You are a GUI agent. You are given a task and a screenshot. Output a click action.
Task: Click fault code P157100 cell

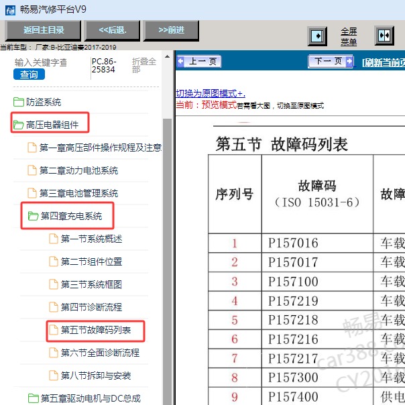coord(317,282)
